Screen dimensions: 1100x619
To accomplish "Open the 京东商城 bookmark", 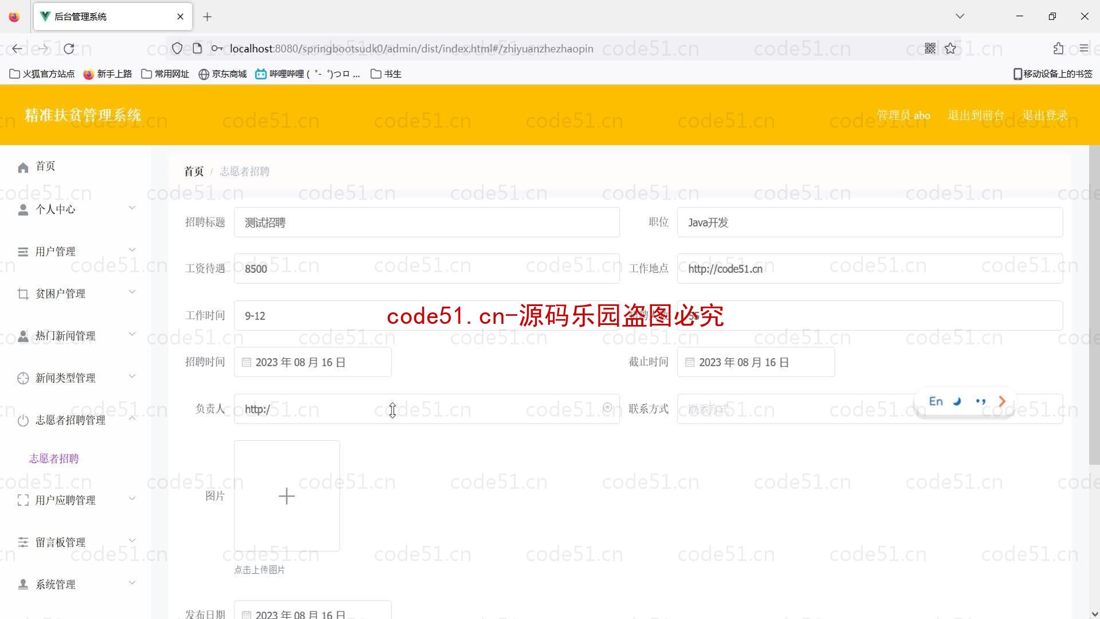I will [x=222, y=74].
